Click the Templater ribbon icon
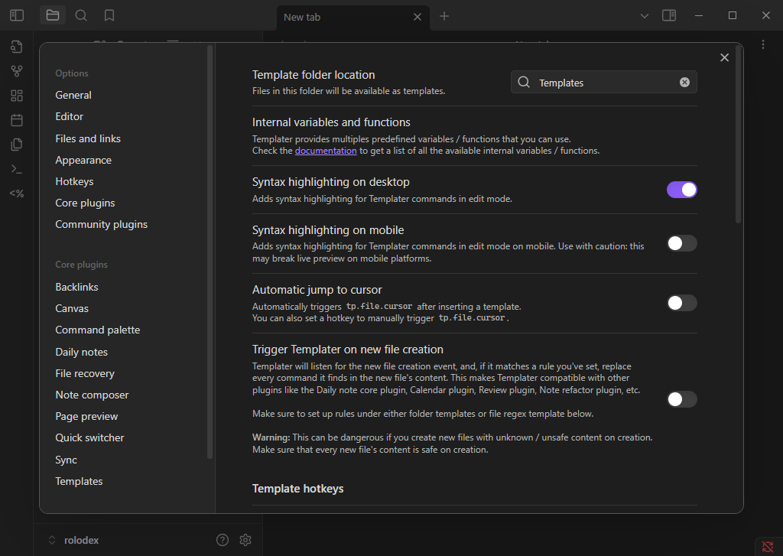Image resolution: width=783 pixels, height=556 pixels. [x=17, y=193]
